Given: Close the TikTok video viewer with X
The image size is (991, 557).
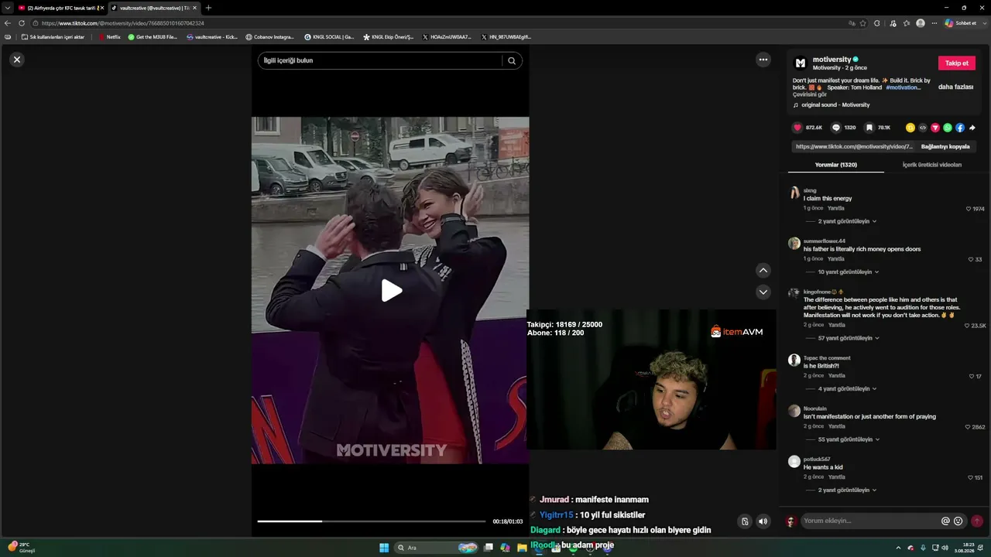Looking at the screenshot, I should click(17, 60).
